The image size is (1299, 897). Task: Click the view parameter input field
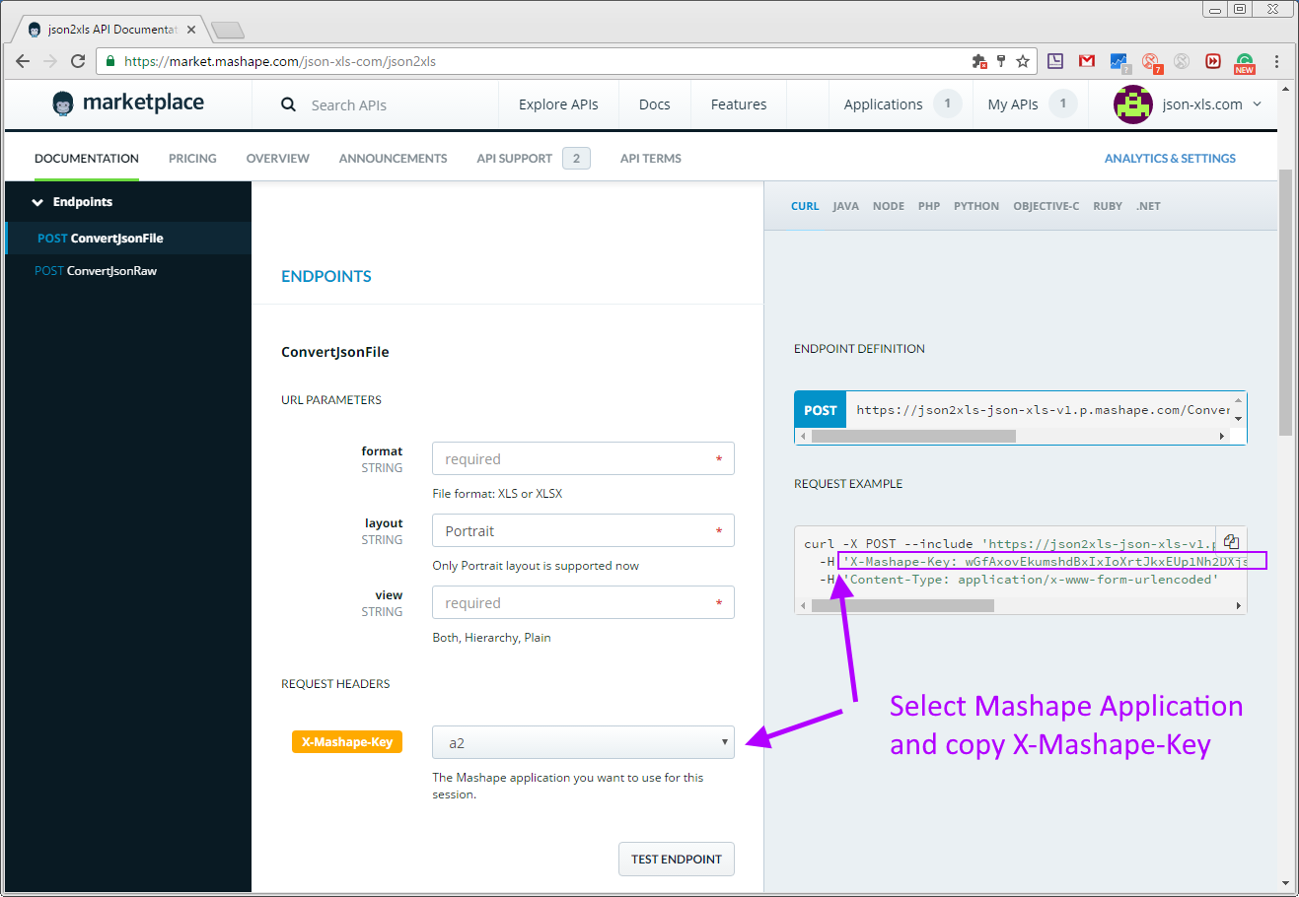583,602
